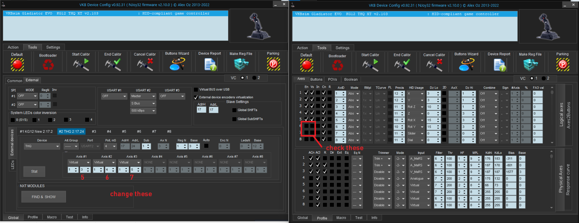
Task: Enable the Virtual BUS over USB checkbox
Action: [x=196, y=90]
